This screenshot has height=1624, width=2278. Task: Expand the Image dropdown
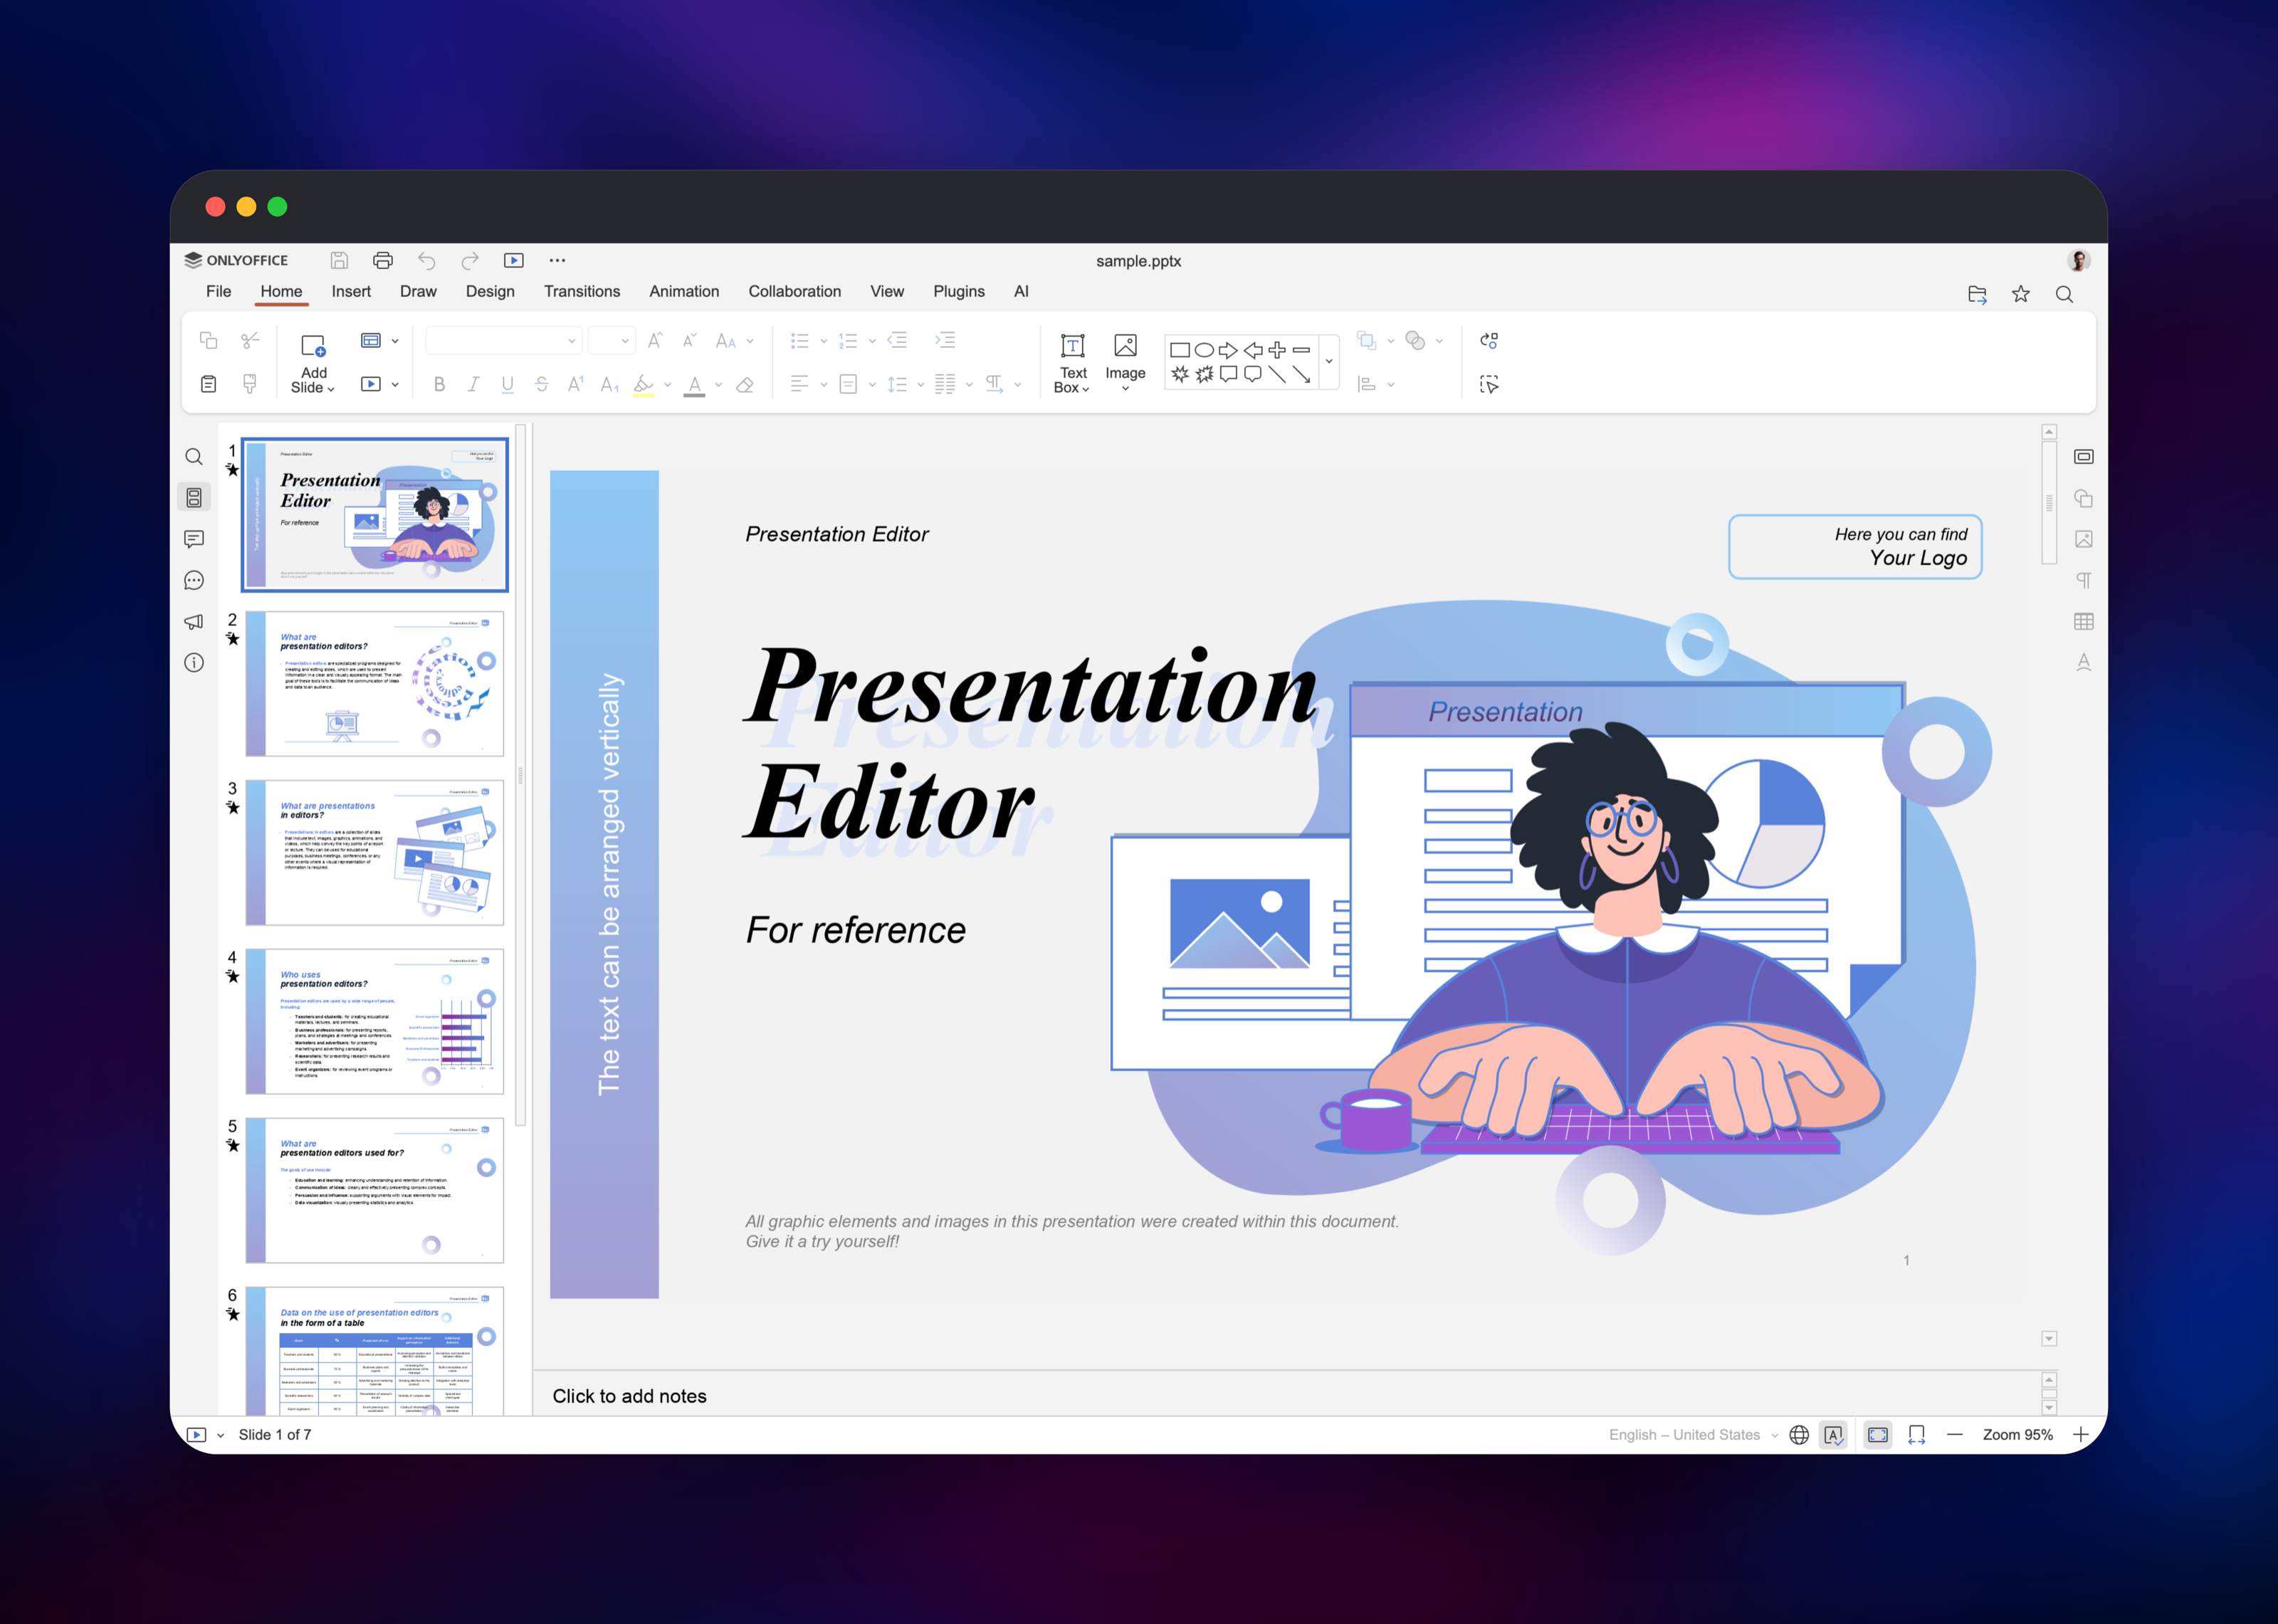1125,388
